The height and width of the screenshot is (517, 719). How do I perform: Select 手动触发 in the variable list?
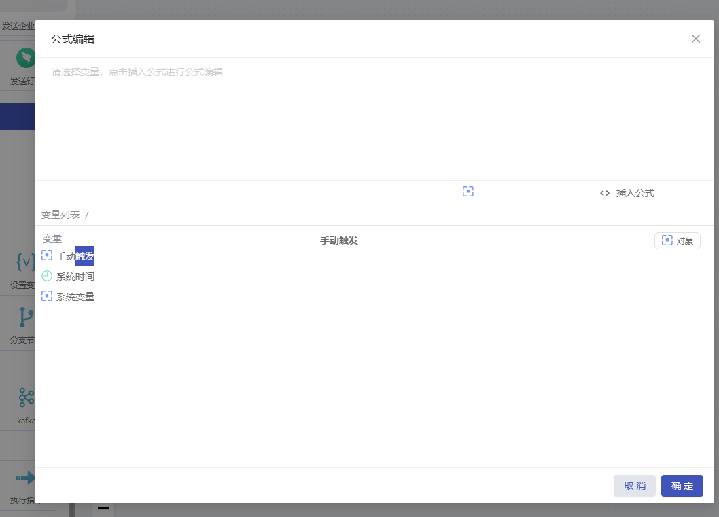pos(75,256)
